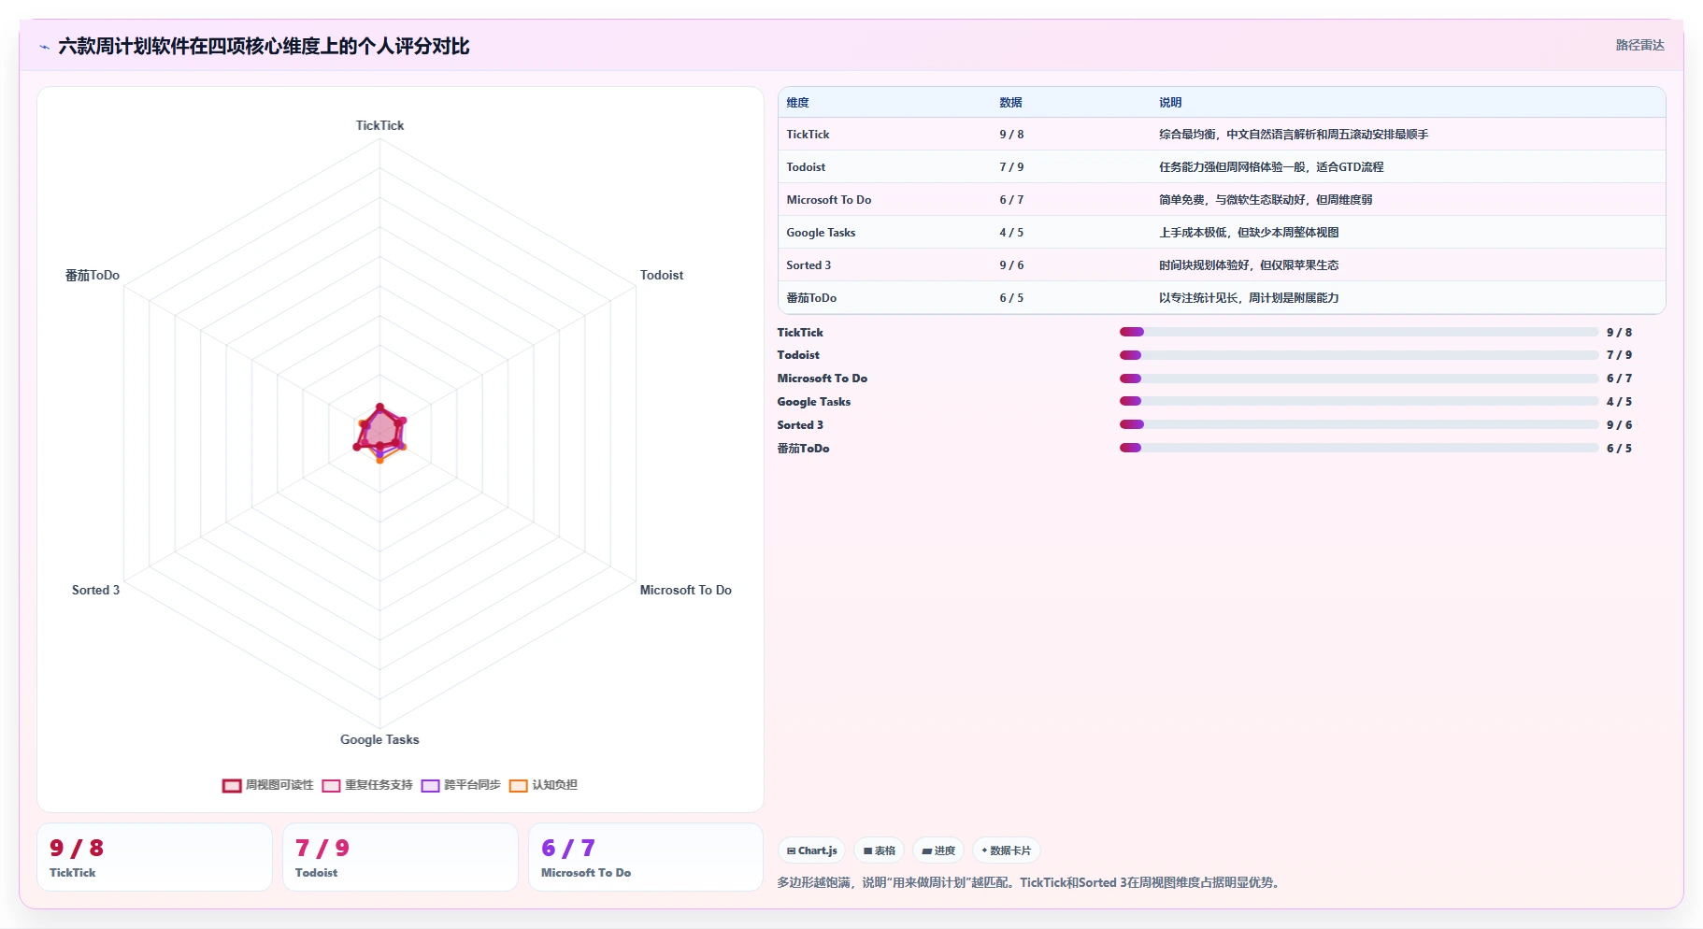Click the TickTick axis label on radar

[379, 125]
